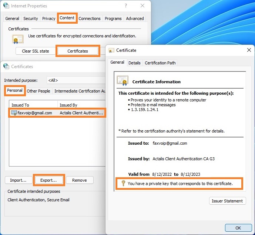
Task: Click the Internet Properties globe title icon
Action: pos(6,6)
